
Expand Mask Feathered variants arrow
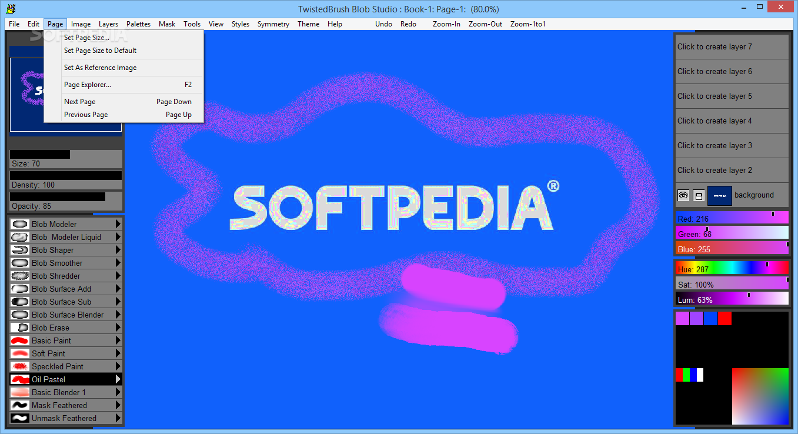(x=118, y=405)
